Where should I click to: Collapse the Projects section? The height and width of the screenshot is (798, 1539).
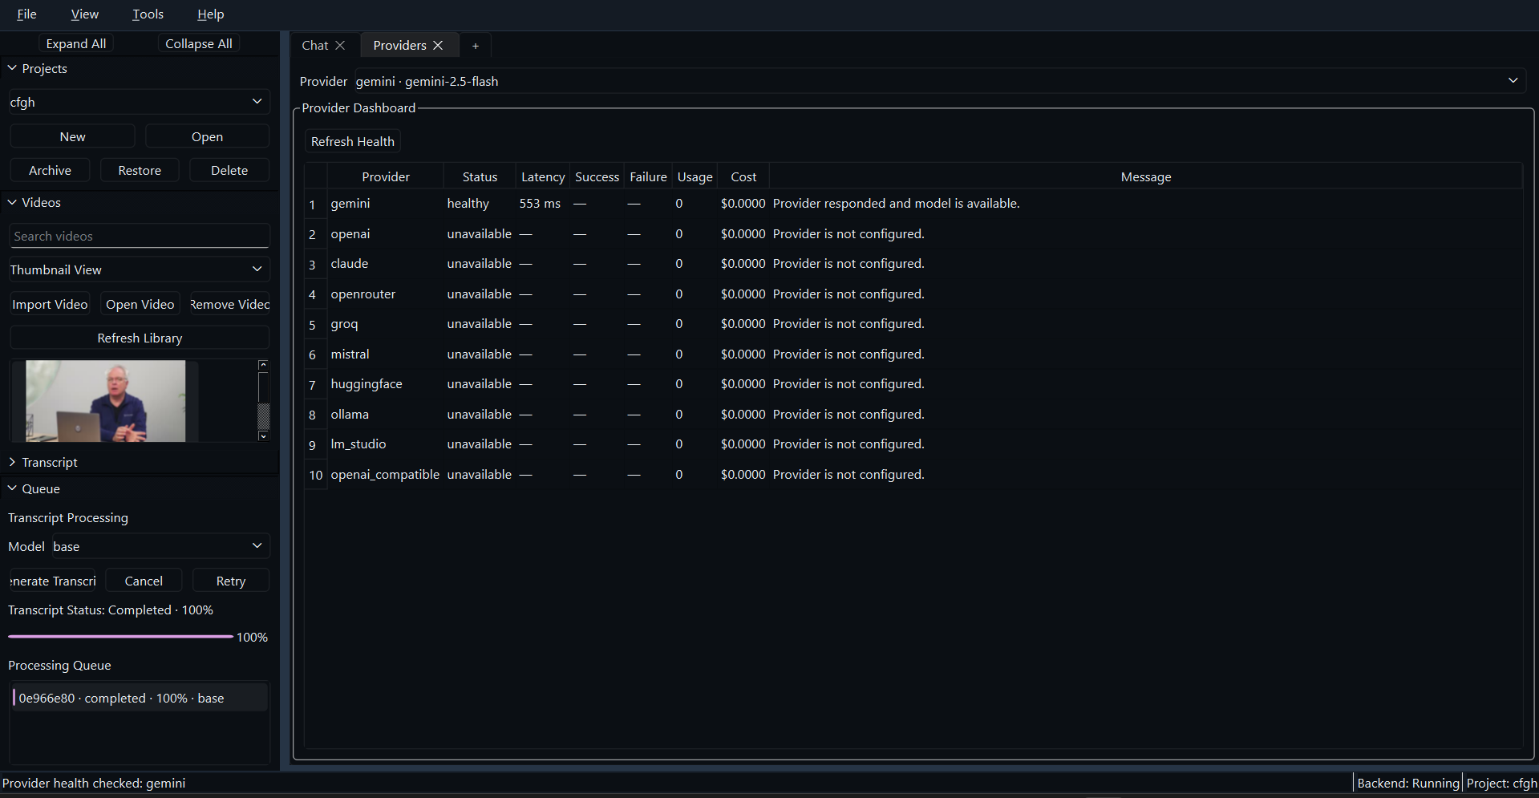coord(12,68)
